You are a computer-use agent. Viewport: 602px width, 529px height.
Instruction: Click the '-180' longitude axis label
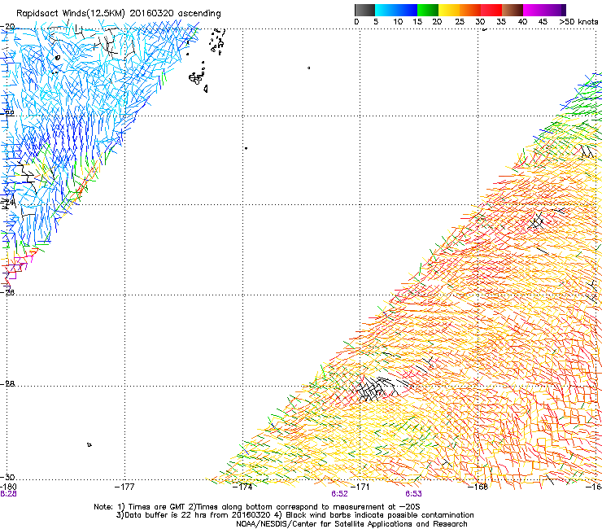coord(8,487)
